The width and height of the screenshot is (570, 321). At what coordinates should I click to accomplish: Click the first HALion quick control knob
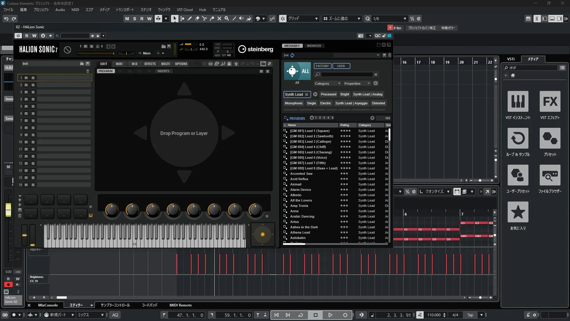112,210
